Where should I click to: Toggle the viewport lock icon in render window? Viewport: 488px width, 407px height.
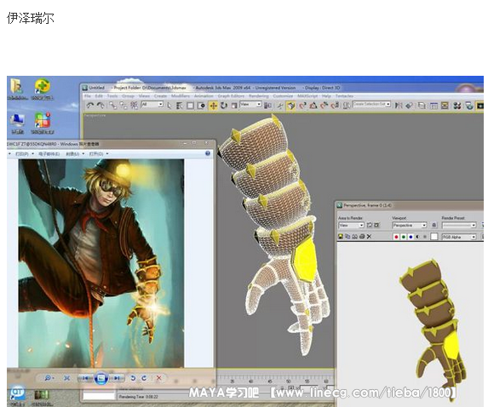pos(434,225)
